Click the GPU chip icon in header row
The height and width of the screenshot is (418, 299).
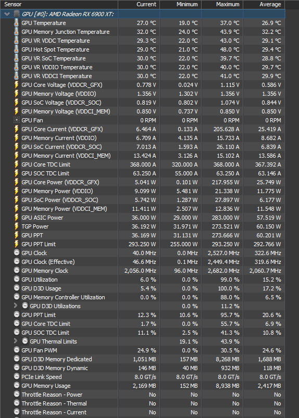pyautogui.click(x=17, y=14)
